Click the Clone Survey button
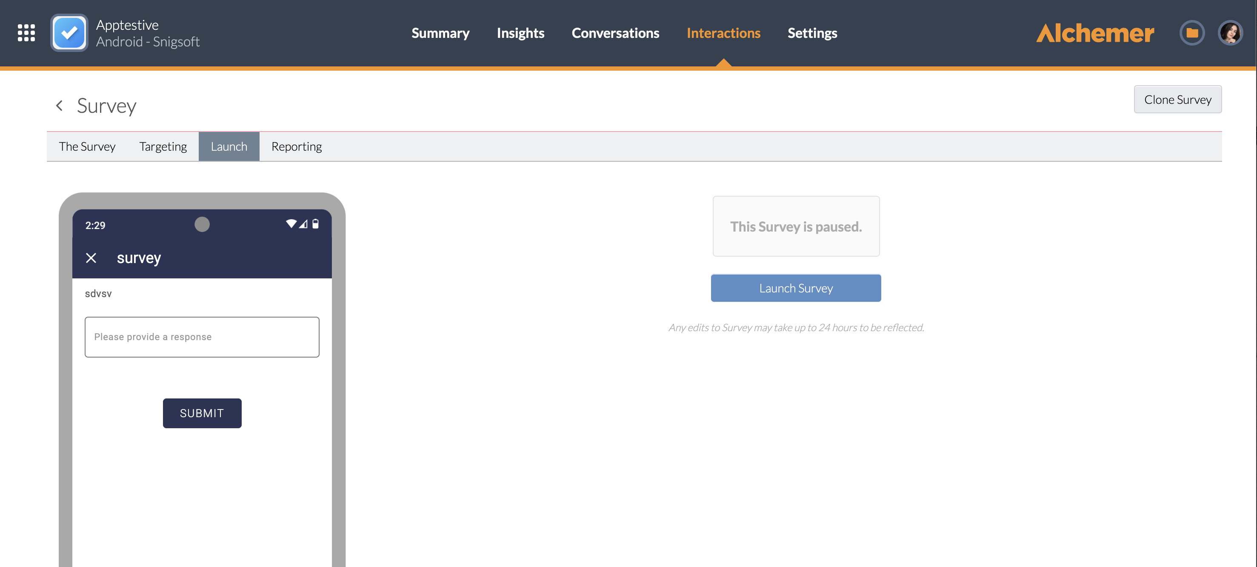 (1177, 100)
